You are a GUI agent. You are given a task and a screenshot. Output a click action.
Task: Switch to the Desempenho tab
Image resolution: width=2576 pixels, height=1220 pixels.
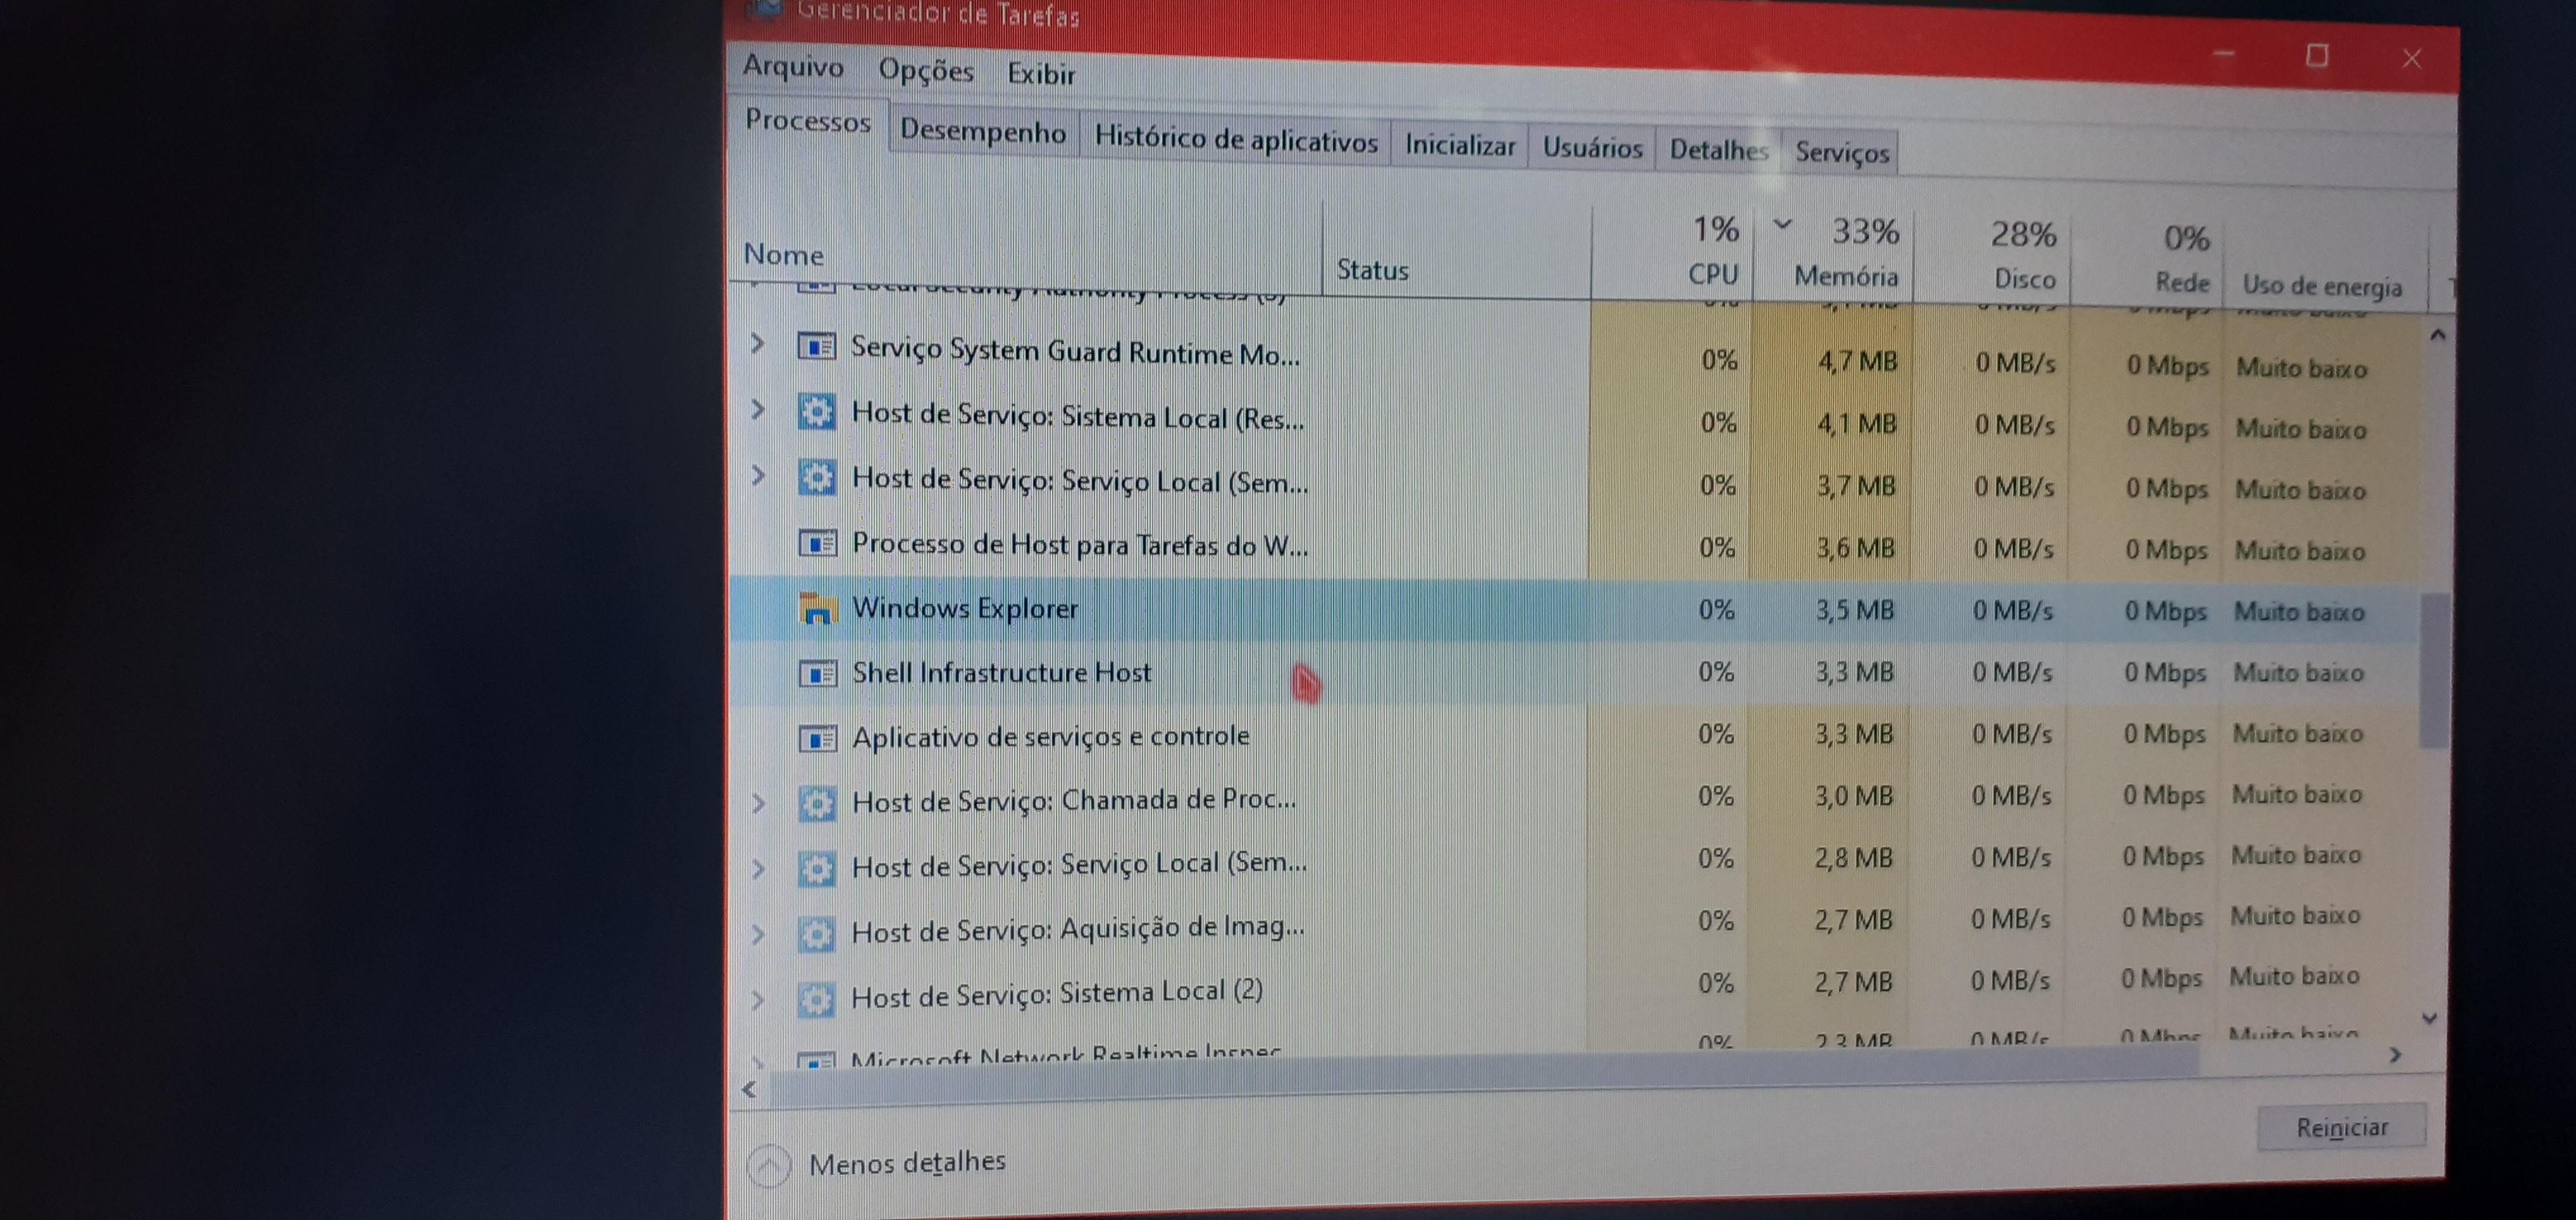coord(982,132)
